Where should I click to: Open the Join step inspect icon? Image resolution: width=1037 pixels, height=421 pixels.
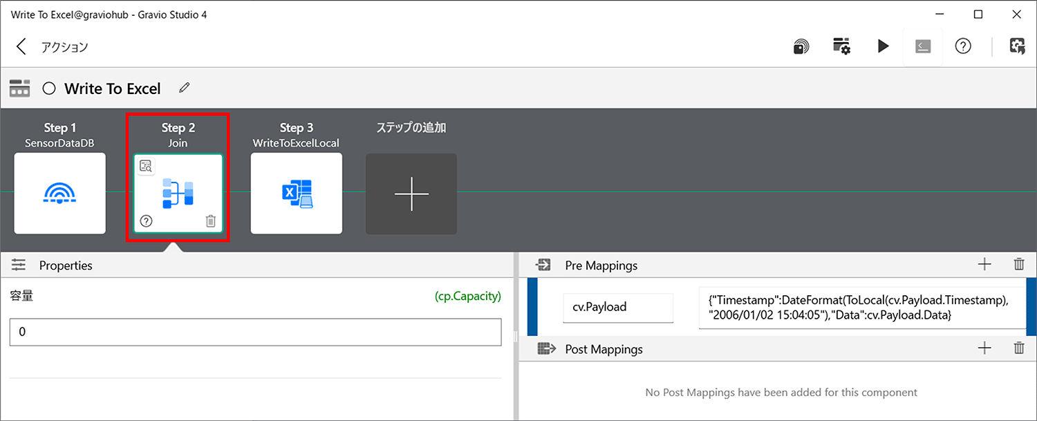click(146, 166)
